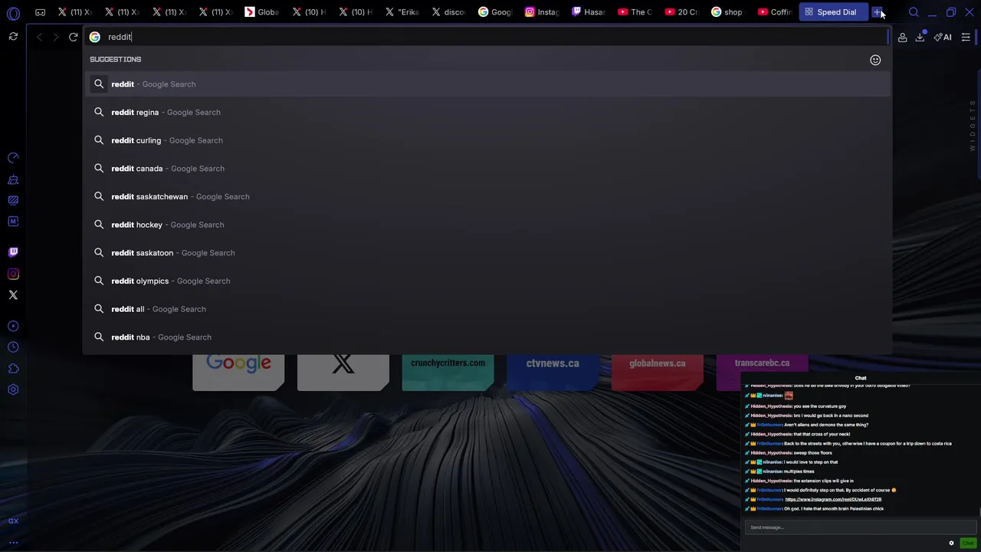Reload the page with the refresh icon
981x552 pixels.
pyautogui.click(x=74, y=37)
